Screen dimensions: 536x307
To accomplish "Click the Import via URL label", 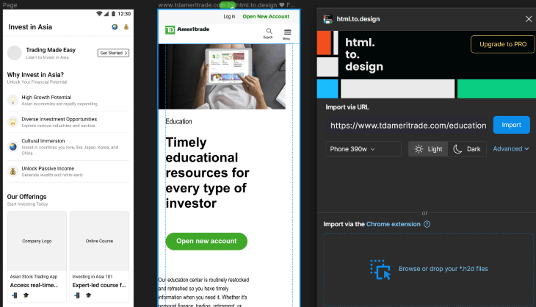I will click(347, 107).
